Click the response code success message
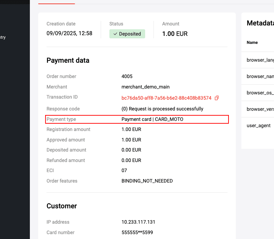 (x=162, y=109)
